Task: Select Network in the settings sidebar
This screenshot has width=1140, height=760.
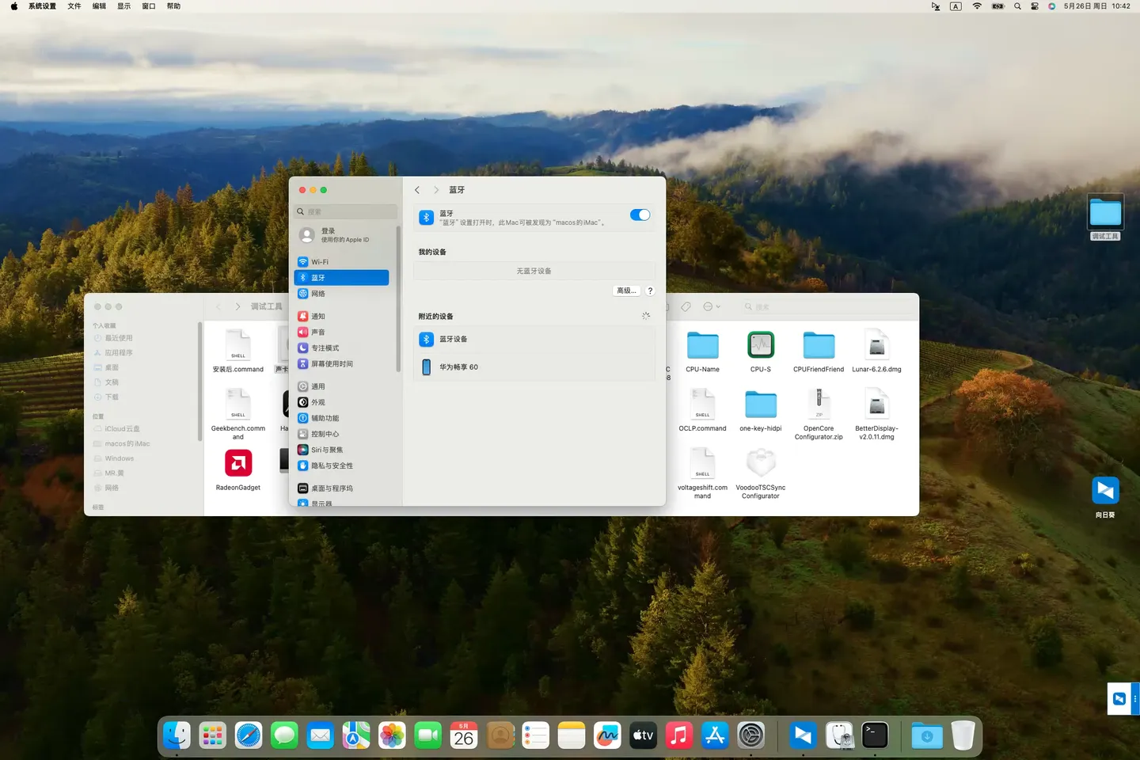Action: click(x=318, y=294)
